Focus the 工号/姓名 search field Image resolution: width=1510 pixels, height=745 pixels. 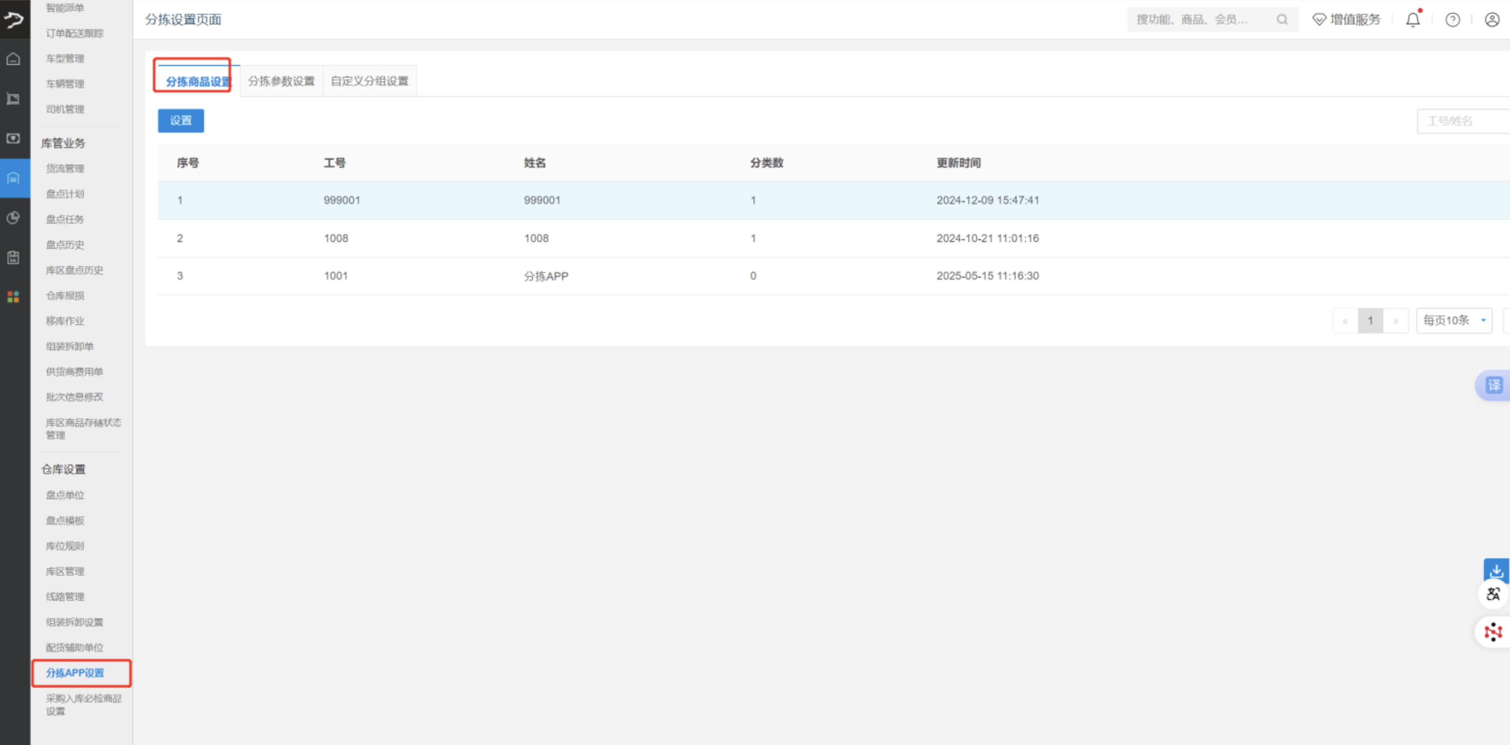pyautogui.click(x=1463, y=121)
